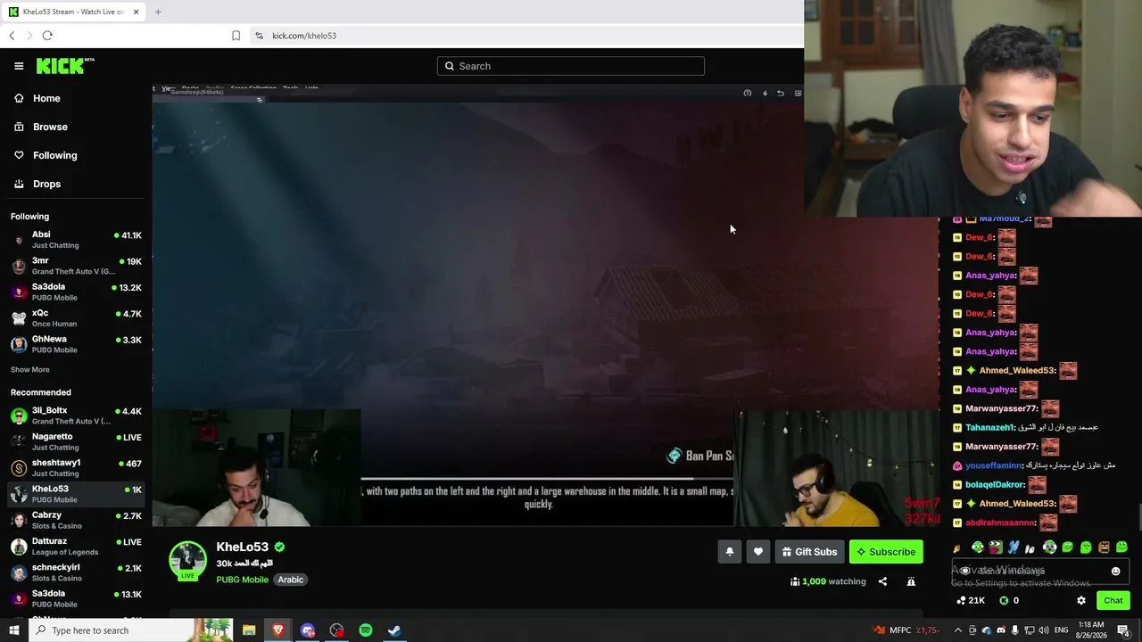Click the Gift Subs button
Viewport: 1142px width, 642px height.
click(809, 552)
